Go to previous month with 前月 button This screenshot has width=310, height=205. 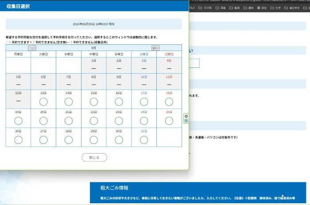32,48
